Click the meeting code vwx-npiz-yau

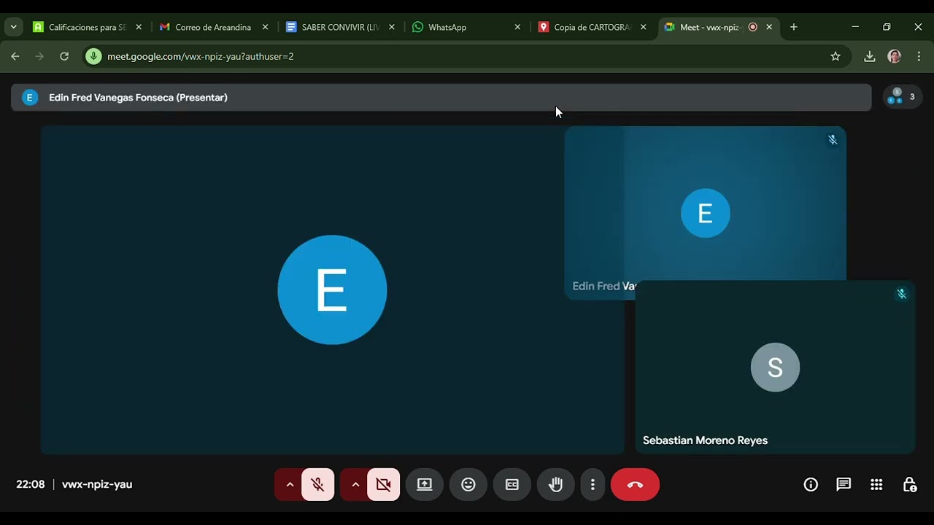coord(97,484)
